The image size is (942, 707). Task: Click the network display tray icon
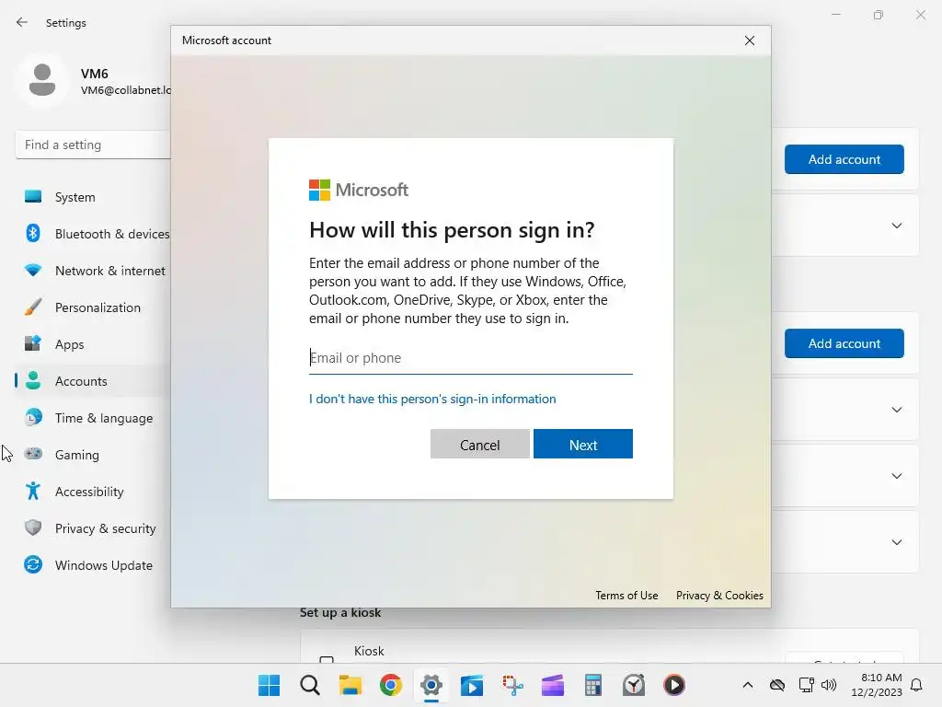(806, 685)
